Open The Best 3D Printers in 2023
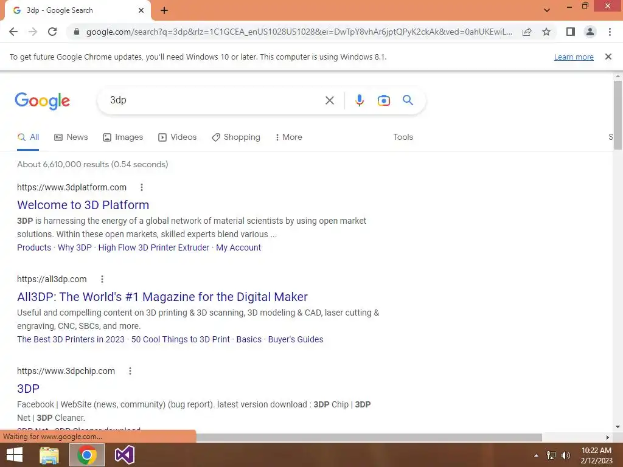This screenshot has height=467, width=623. coord(71,339)
